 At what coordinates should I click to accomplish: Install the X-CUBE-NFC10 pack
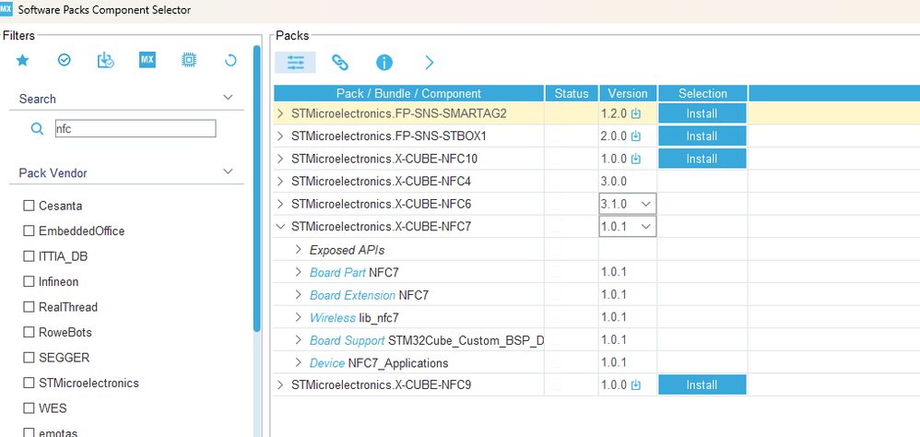click(x=702, y=159)
